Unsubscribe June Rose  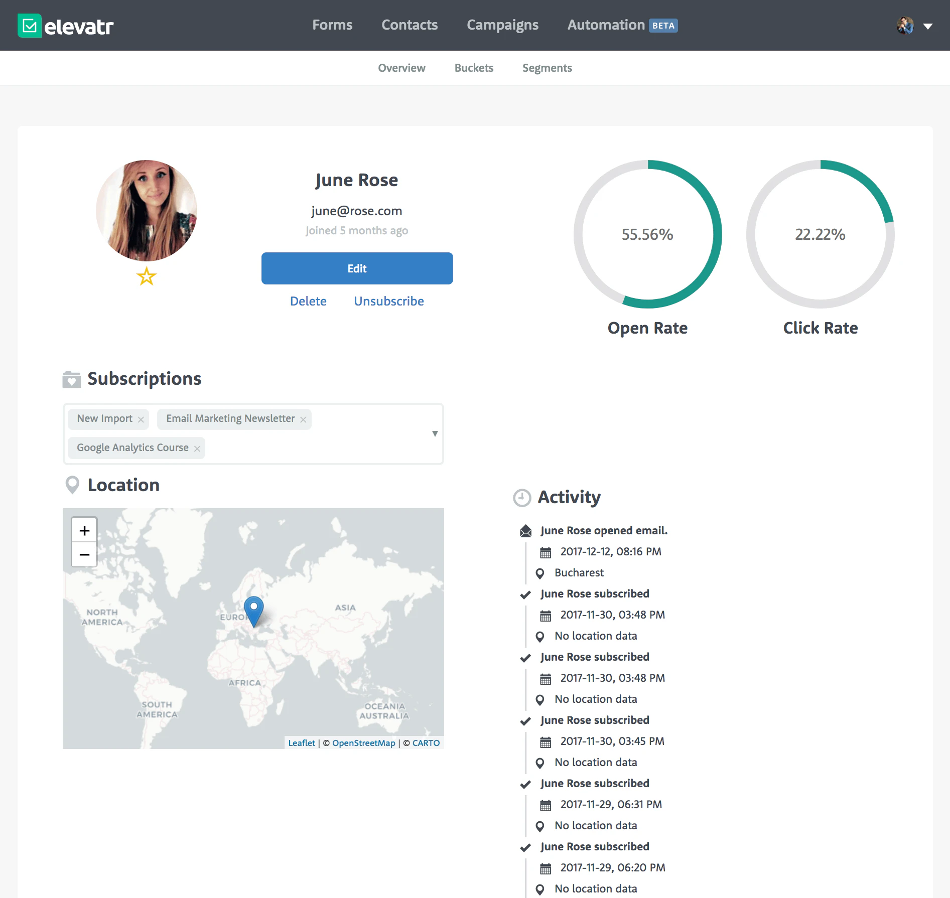pyautogui.click(x=388, y=301)
